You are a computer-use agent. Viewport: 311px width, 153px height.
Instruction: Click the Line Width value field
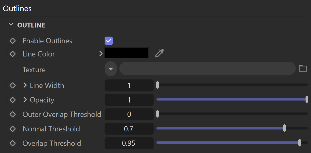[129, 85]
